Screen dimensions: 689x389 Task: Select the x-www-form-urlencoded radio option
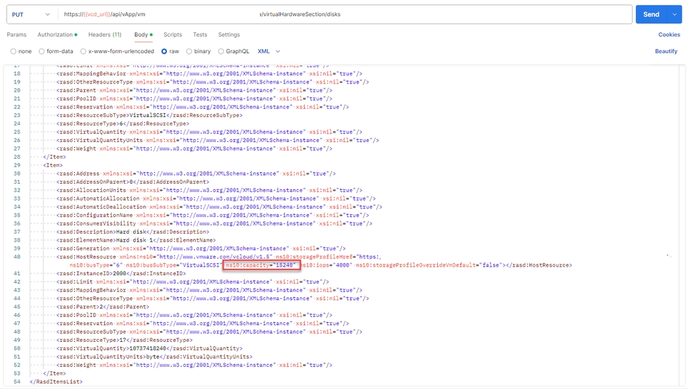[83, 51]
